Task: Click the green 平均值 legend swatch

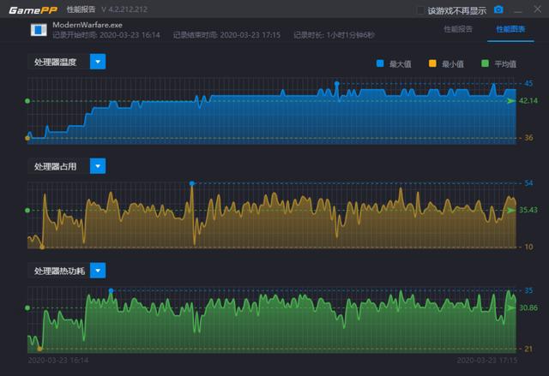Action: [x=485, y=63]
